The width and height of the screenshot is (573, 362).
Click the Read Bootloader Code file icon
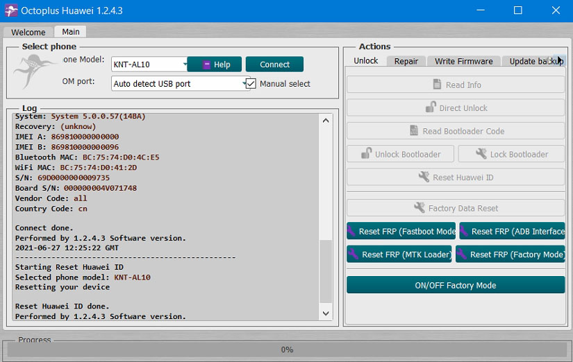tap(414, 130)
